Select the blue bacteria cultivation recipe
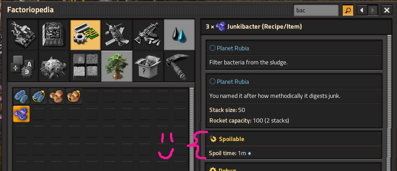The image size is (397, 171). (39, 96)
